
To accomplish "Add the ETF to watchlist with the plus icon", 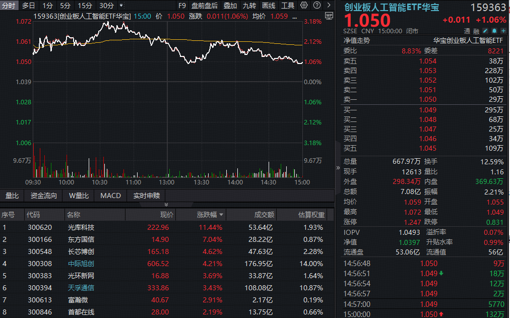I will coord(503,31).
